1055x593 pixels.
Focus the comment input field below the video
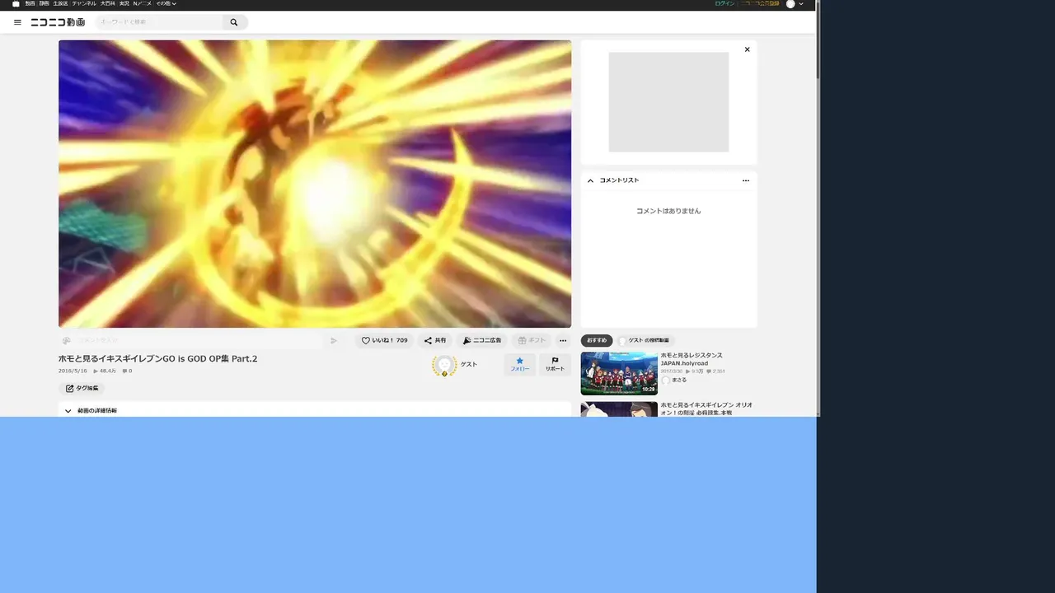point(198,340)
